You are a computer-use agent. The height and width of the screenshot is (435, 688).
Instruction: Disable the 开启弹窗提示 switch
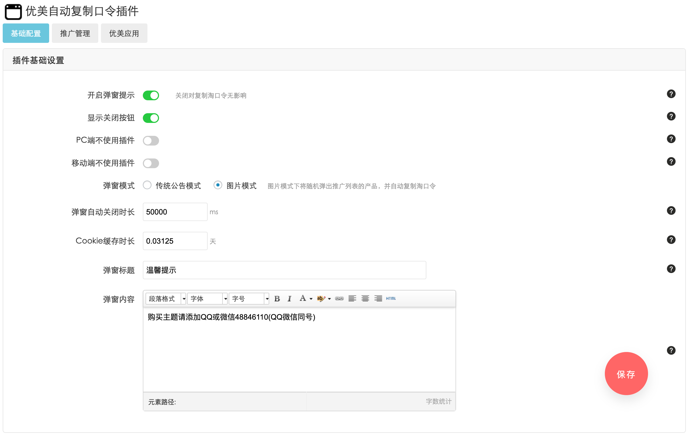151,95
